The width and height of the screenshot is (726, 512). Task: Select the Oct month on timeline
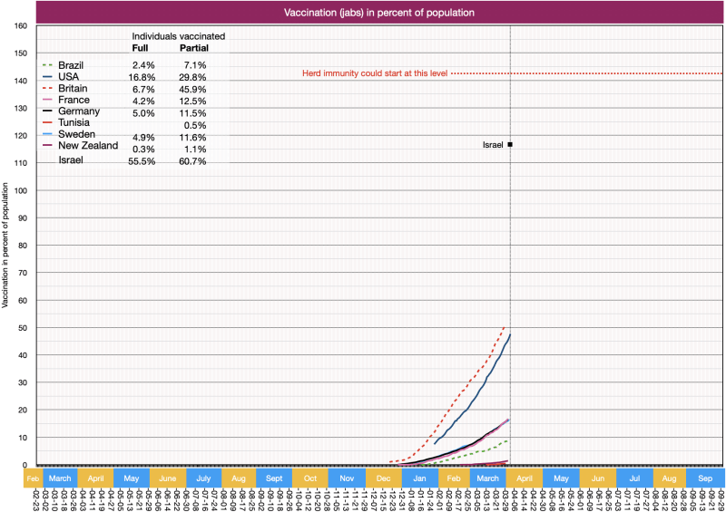[x=310, y=478]
